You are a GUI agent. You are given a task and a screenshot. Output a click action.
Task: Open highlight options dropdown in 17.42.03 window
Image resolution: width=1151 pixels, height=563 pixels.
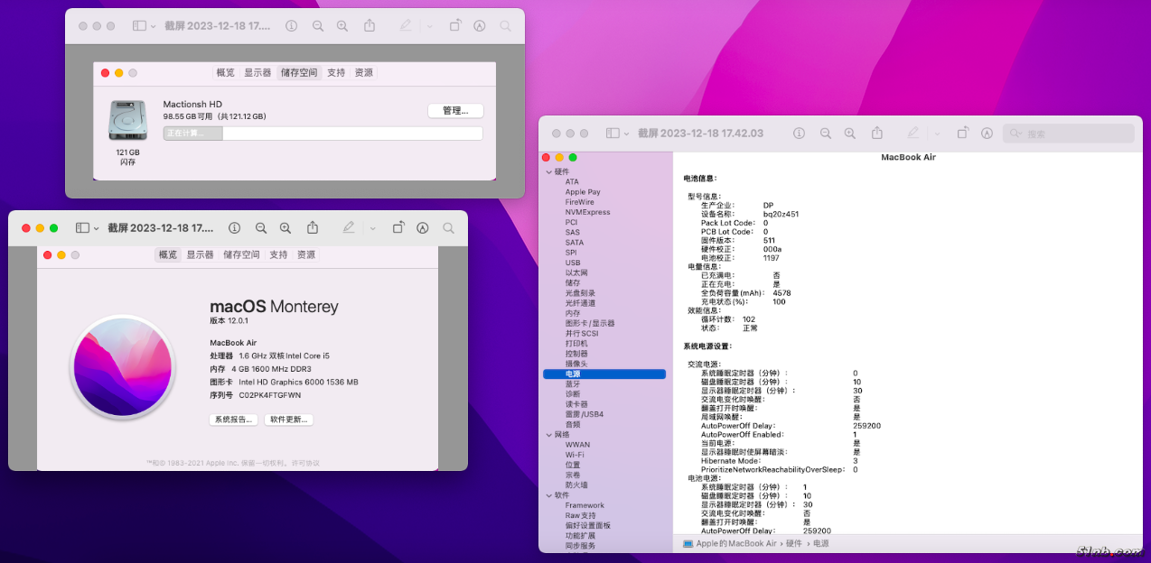(936, 134)
